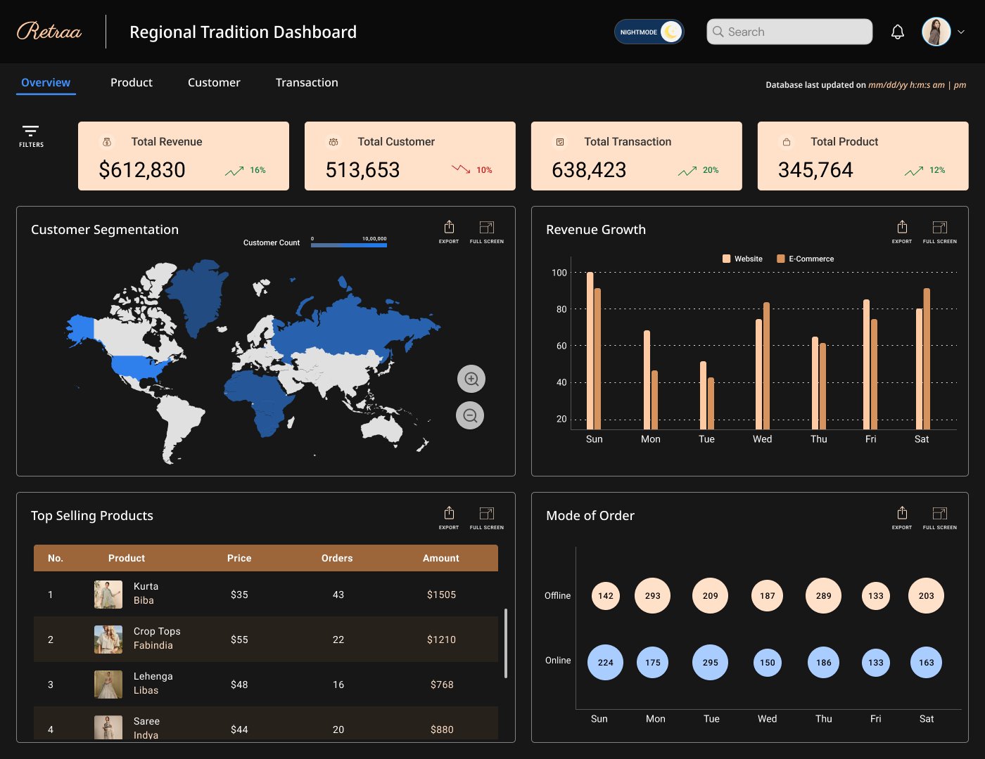Expand the user profile dropdown arrow
985x759 pixels.
pos(961,32)
